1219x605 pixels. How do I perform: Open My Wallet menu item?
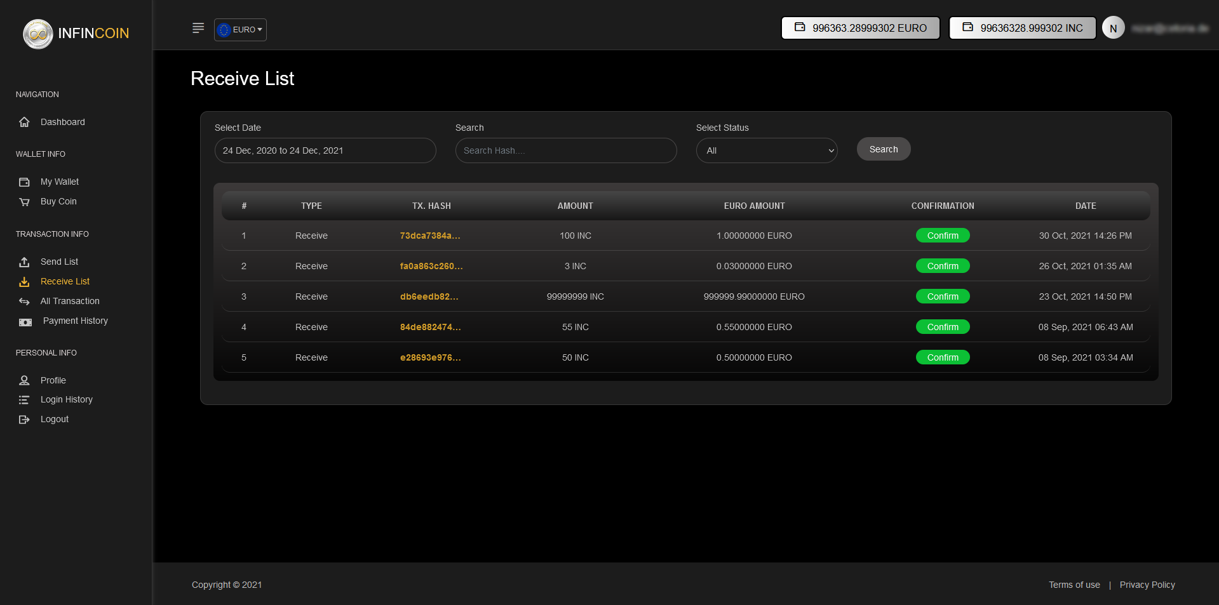[x=60, y=182]
